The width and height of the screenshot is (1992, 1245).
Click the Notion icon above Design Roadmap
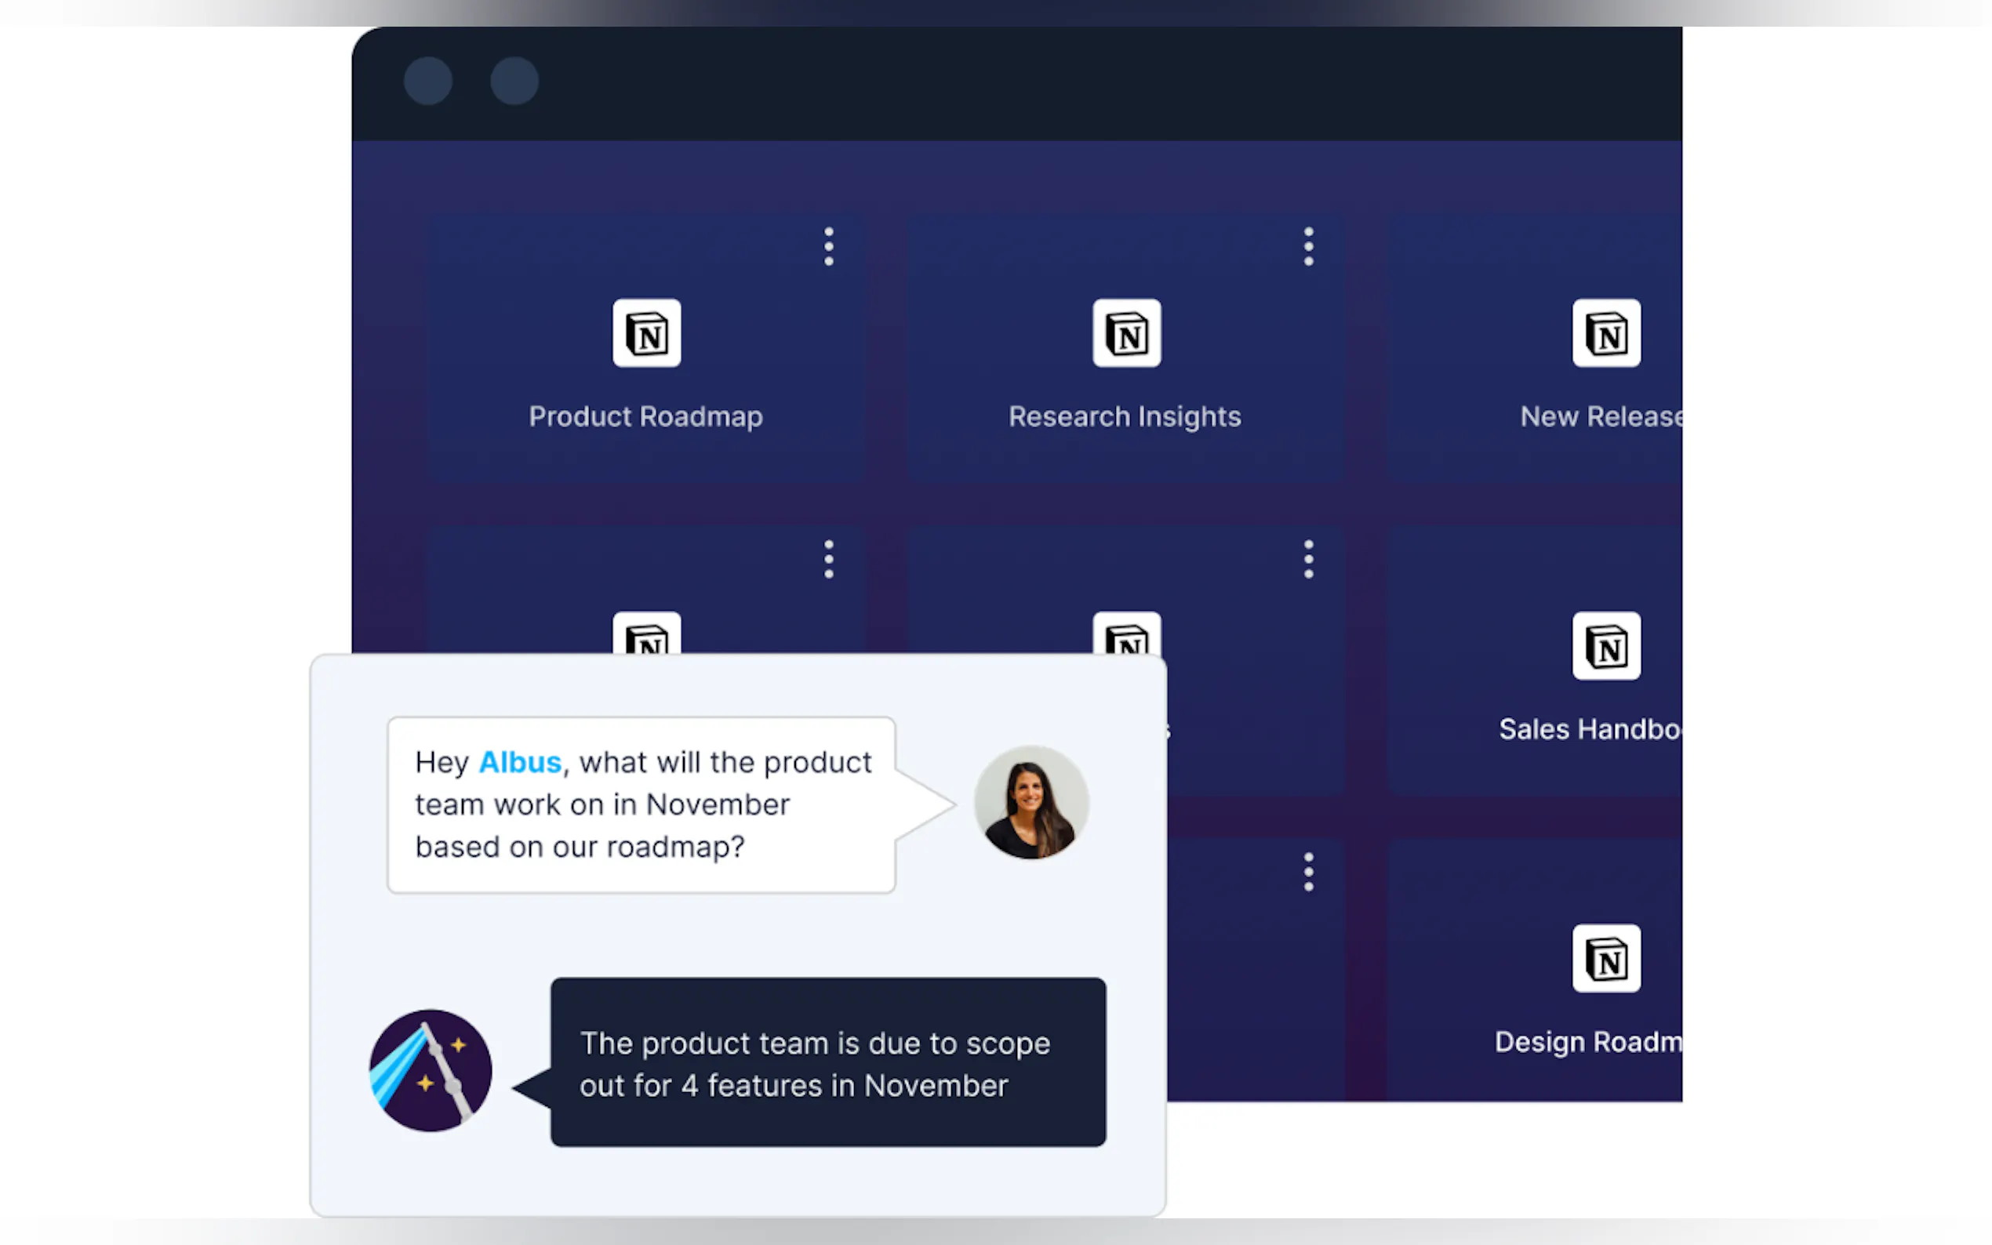[x=1605, y=959]
